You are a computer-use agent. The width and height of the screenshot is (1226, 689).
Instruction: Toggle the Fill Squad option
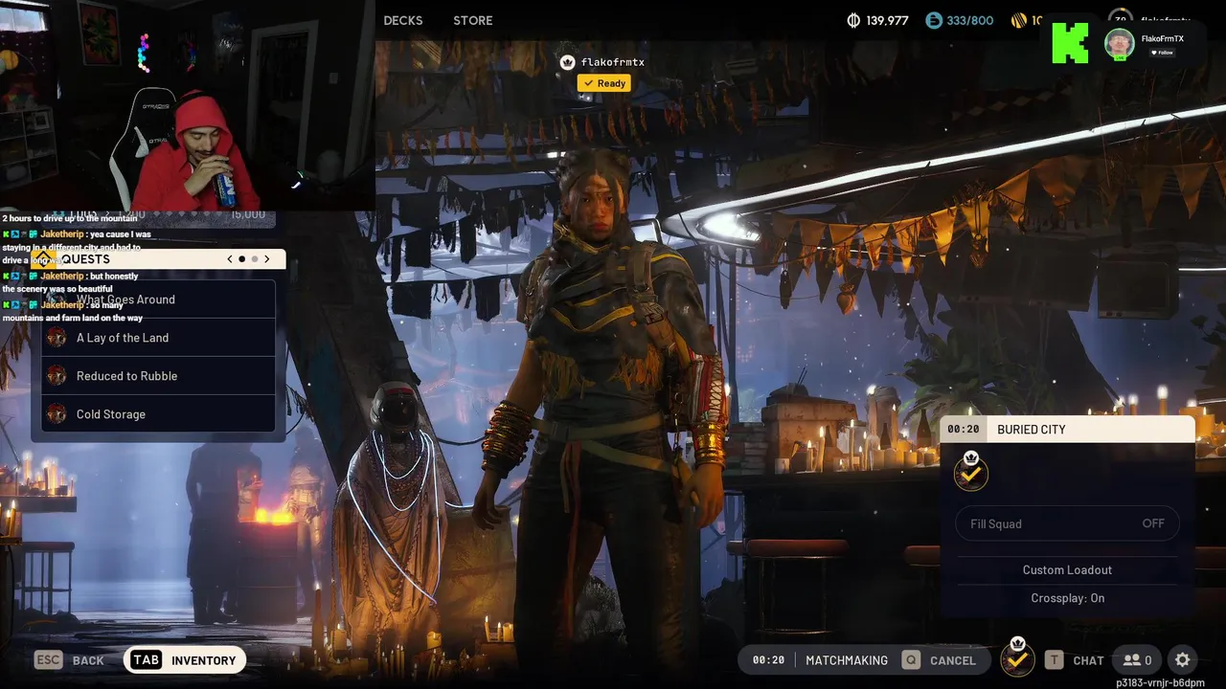[1067, 523]
